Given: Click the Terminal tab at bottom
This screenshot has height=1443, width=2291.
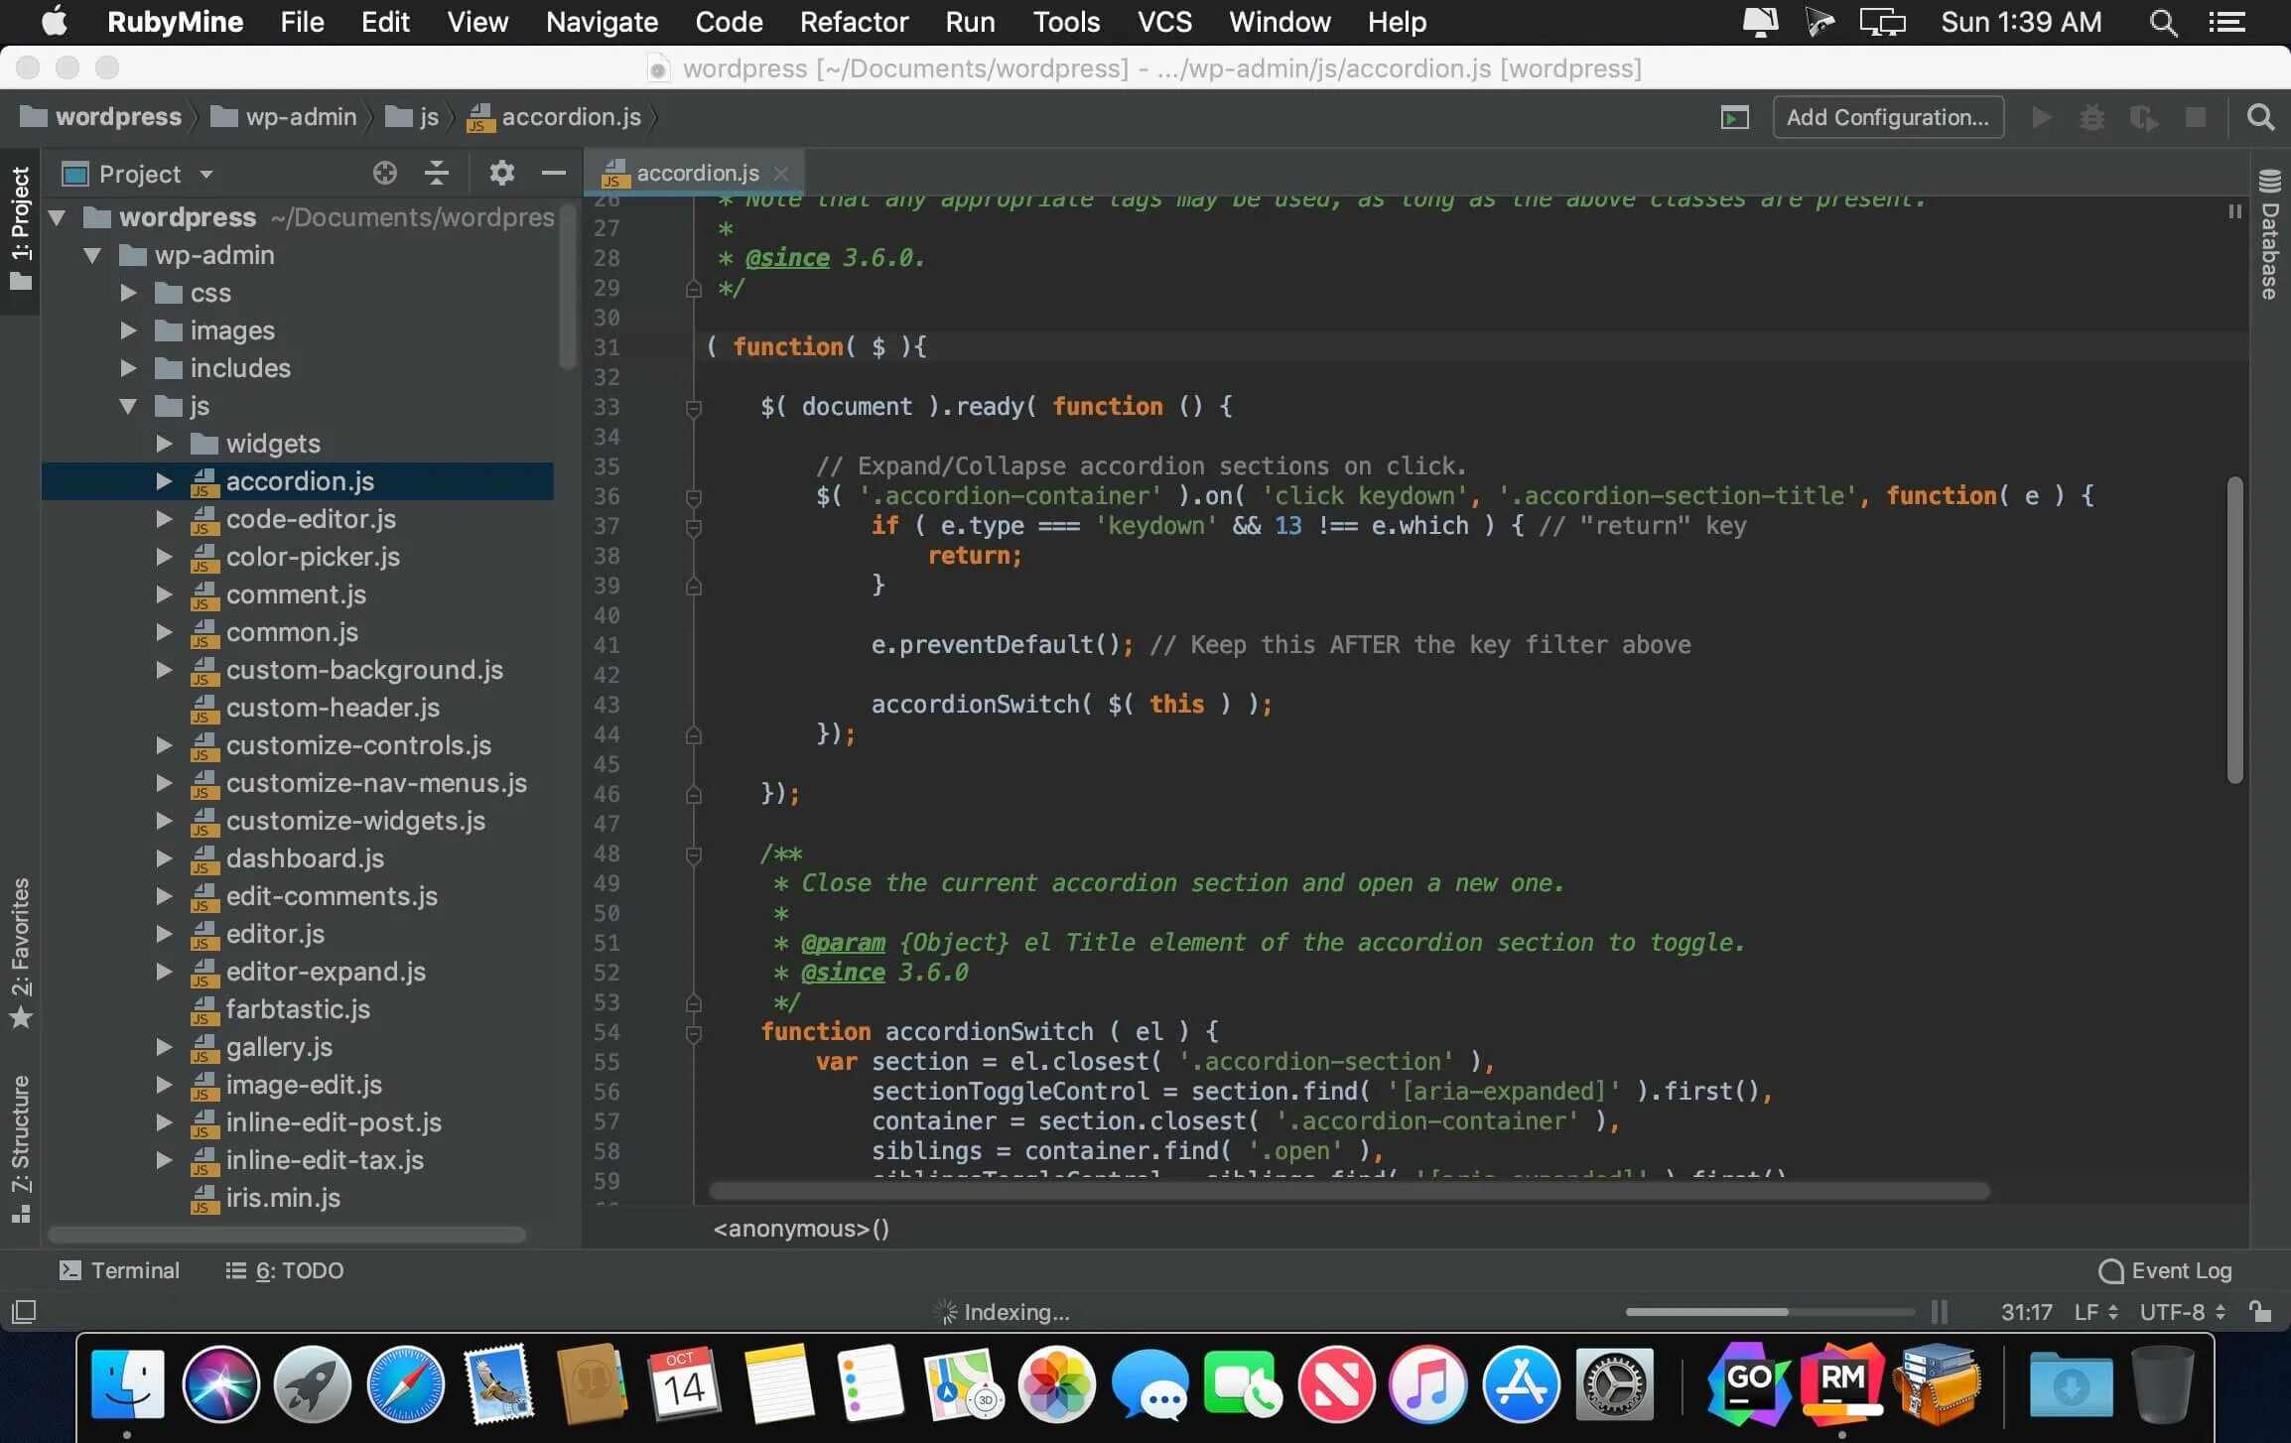Looking at the screenshot, I should (x=120, y=1270).
